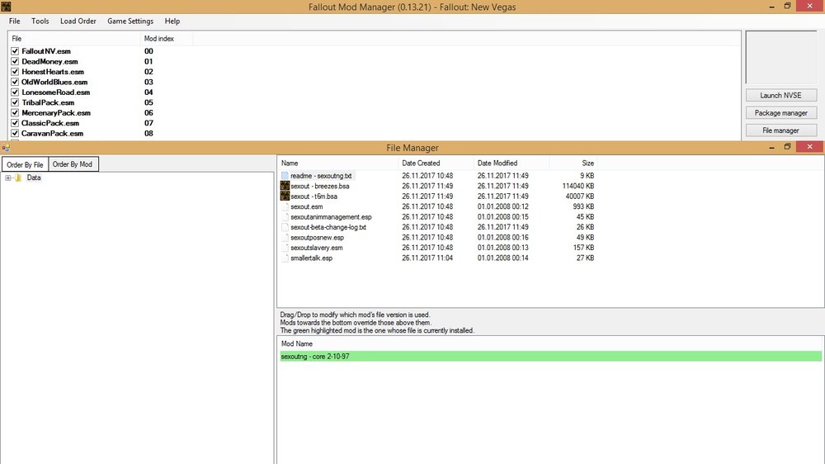The width and height of the screenshot is (825, 464).
Task: Minimize the File Manager window
Action: (x=772, y=148)
